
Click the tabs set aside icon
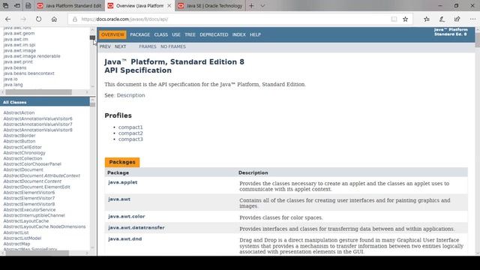click(5, 6)
